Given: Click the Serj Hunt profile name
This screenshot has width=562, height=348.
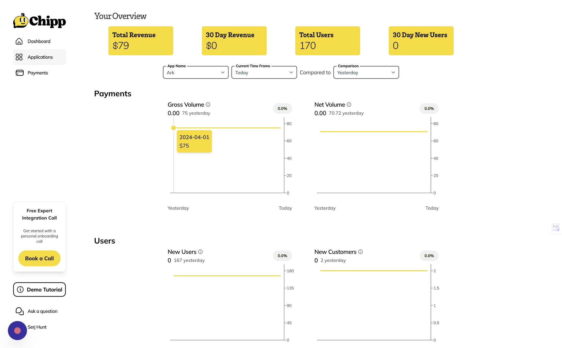Looking at the screenshot, I should tap(37, 327).
